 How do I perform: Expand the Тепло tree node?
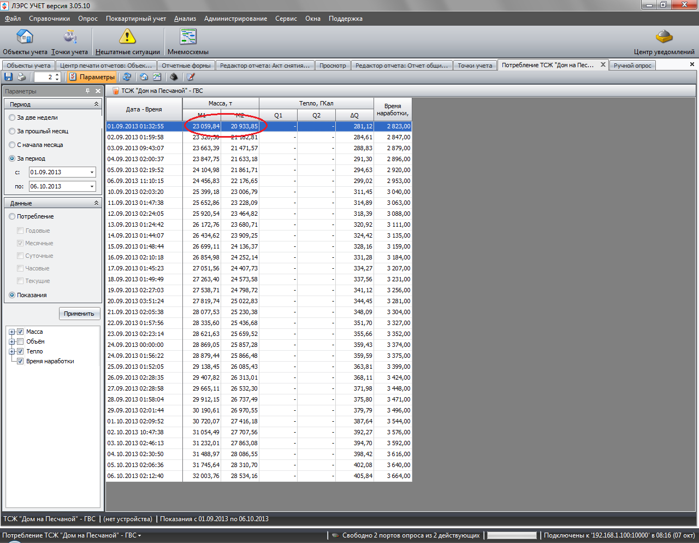point(12,351)
